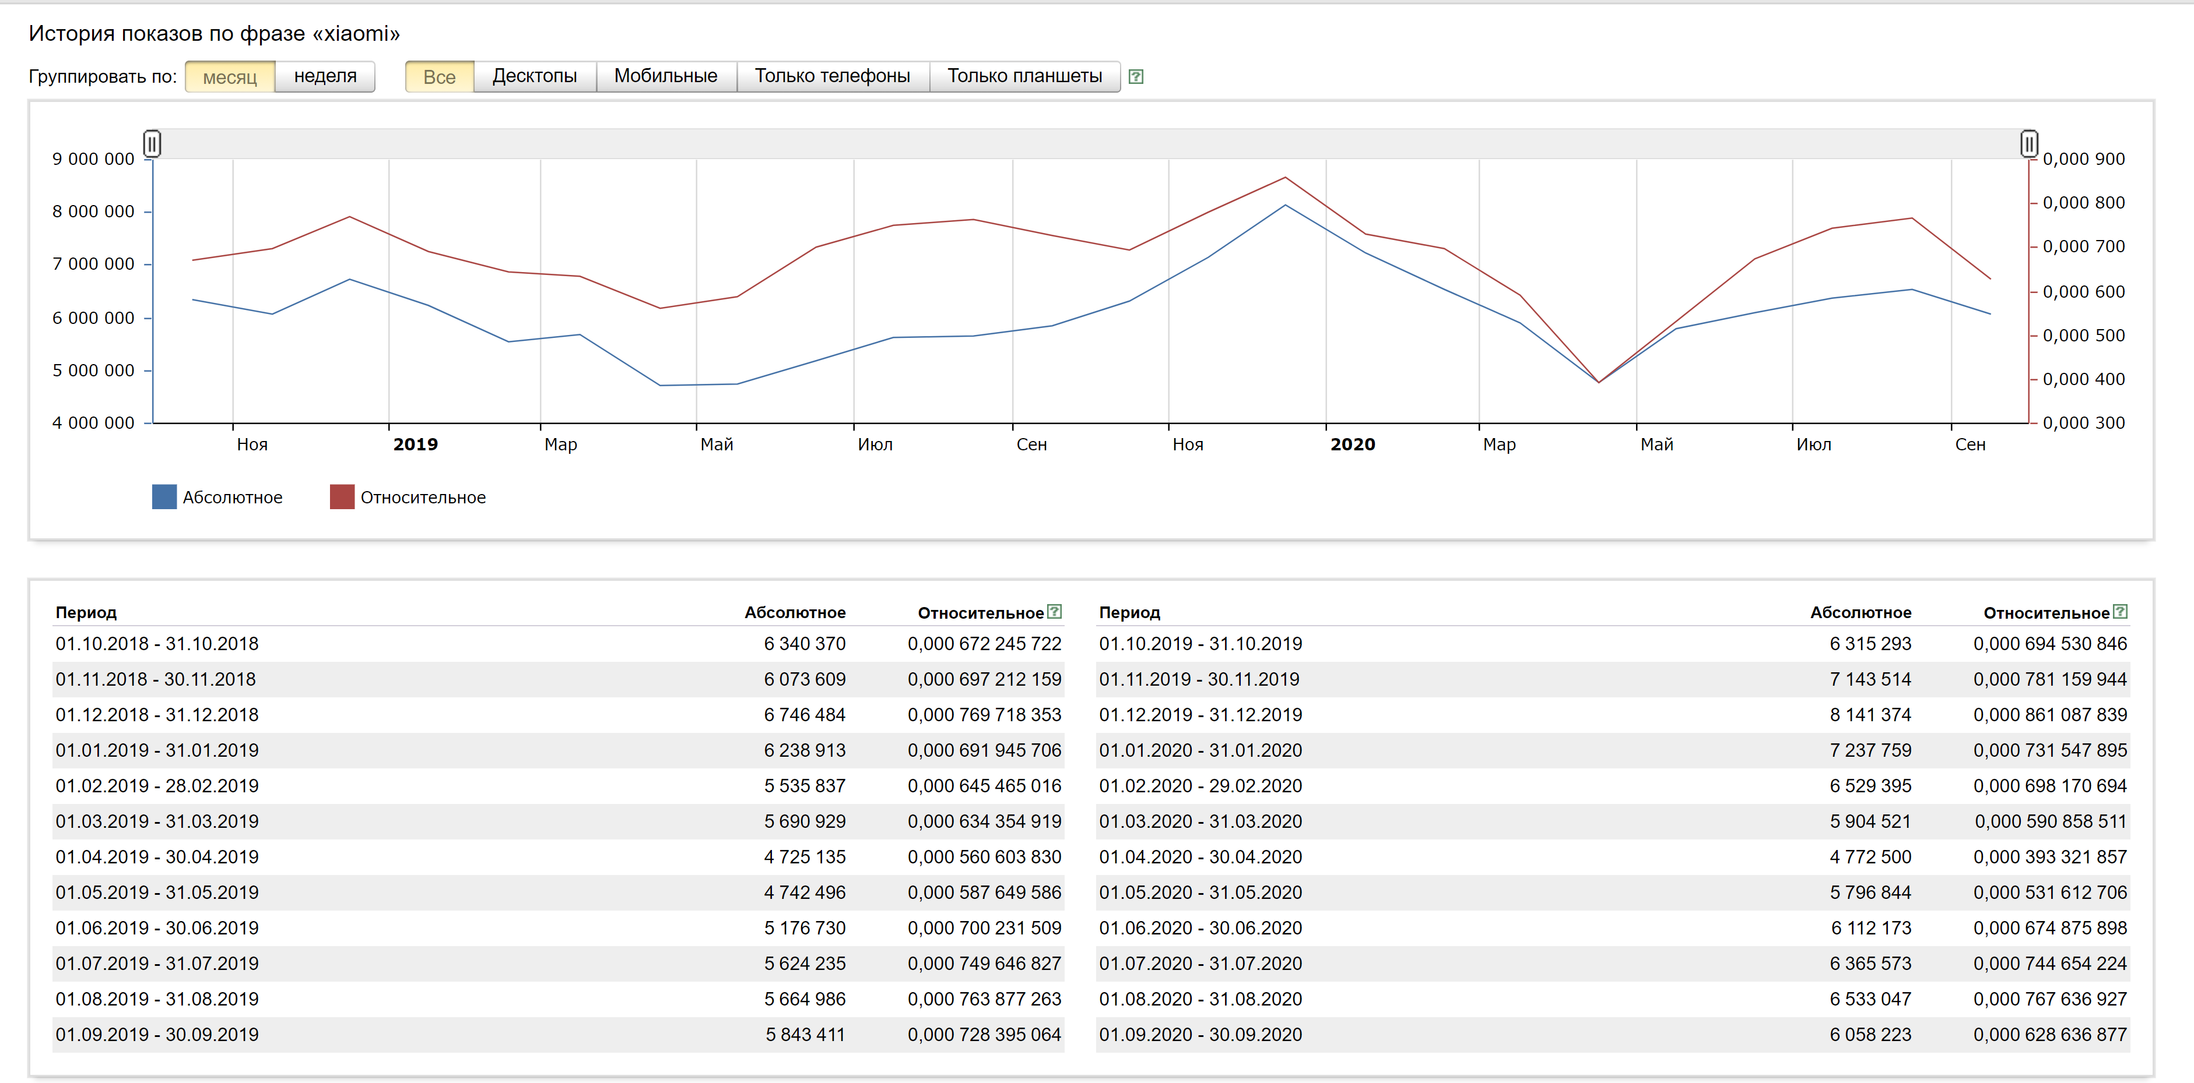Click the left range slider handle above chart
This screenshot has width=2194, height=1083.
(x=152, y=144)
